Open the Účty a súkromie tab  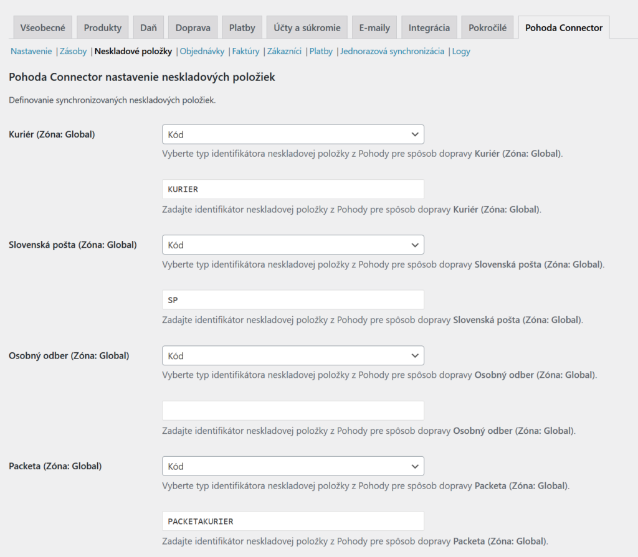point(307,27)
